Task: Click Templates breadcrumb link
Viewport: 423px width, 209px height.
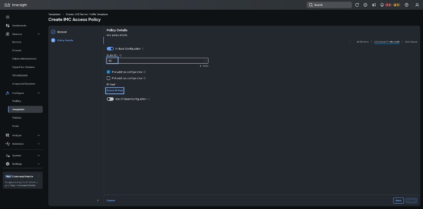Action: coord(54,14)
